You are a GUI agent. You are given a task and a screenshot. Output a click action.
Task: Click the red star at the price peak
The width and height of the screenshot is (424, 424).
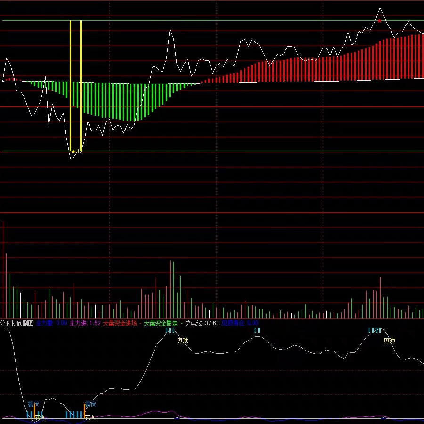coord(379,21)
